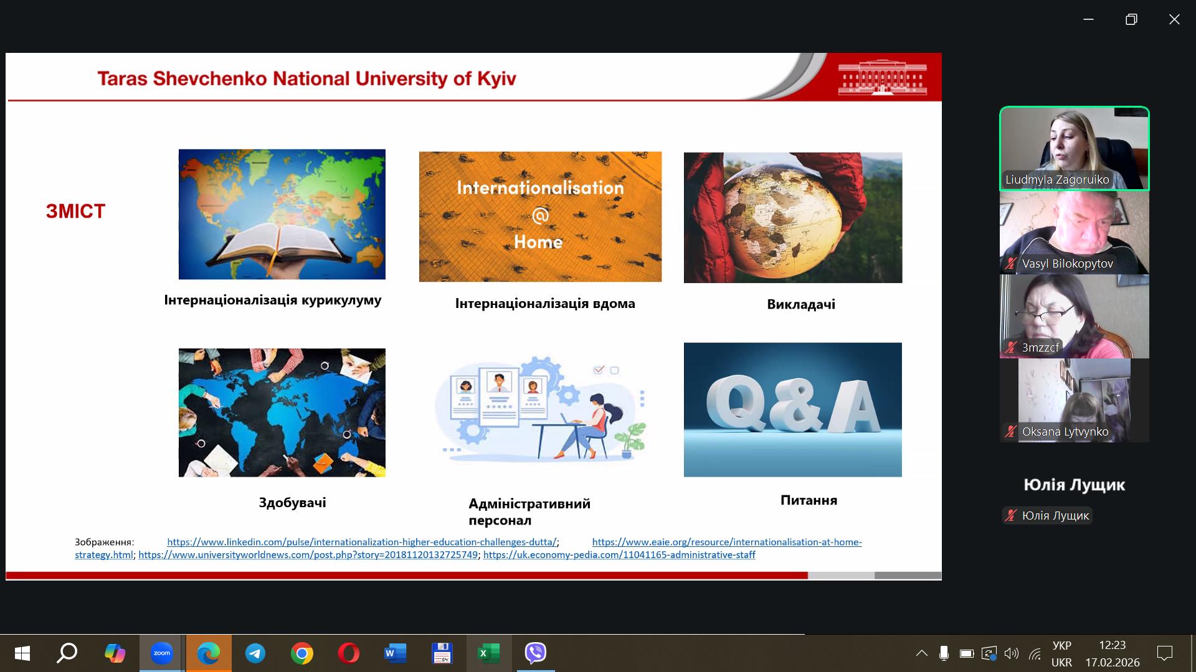The image size is (1196, 672).
Task: Open Microsoft Edge from taskbar
Action: pos(208,653)
